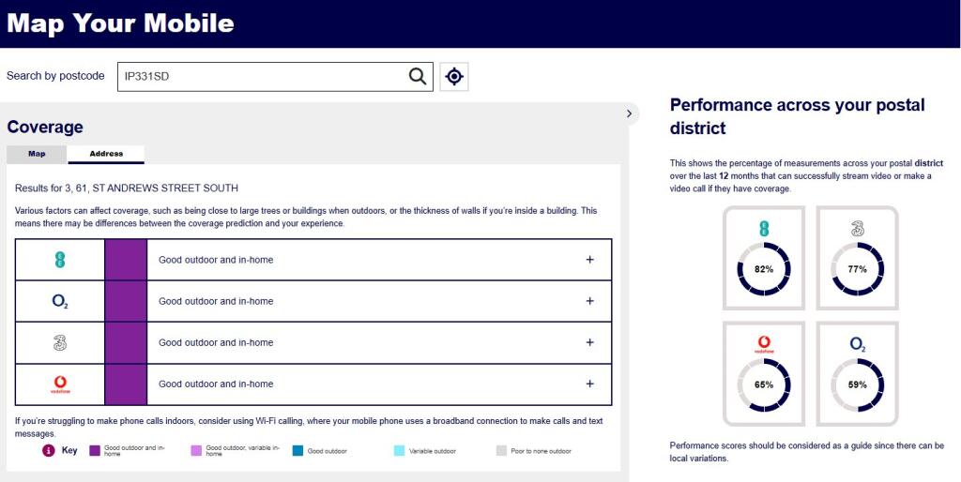Open the Key info icon
Viewport: 961px width, 482px height.
click(x=49, y=451)
